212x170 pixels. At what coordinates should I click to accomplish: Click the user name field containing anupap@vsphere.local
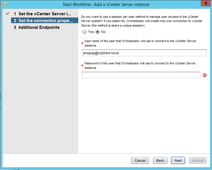[x=144, y=53]
